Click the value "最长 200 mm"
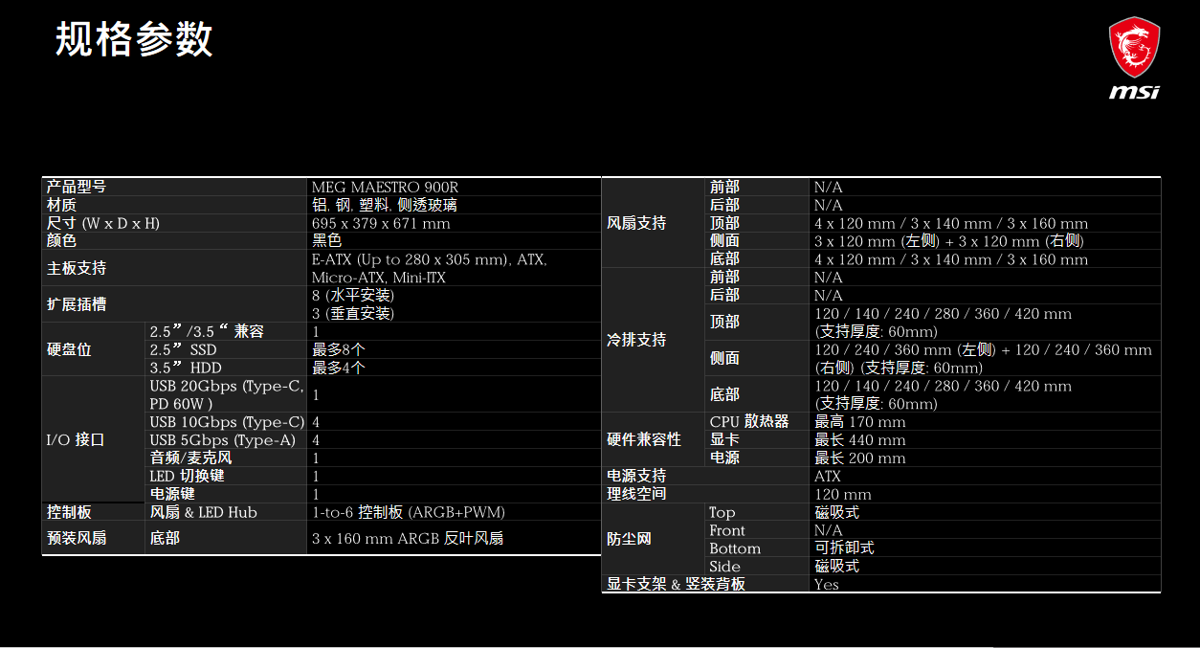This screenshot has height=648, width=1200. coord(860,458)
